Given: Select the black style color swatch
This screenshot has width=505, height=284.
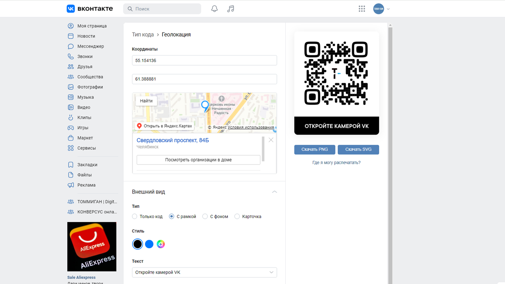Looking at the screenshot, I should point(137,244).
